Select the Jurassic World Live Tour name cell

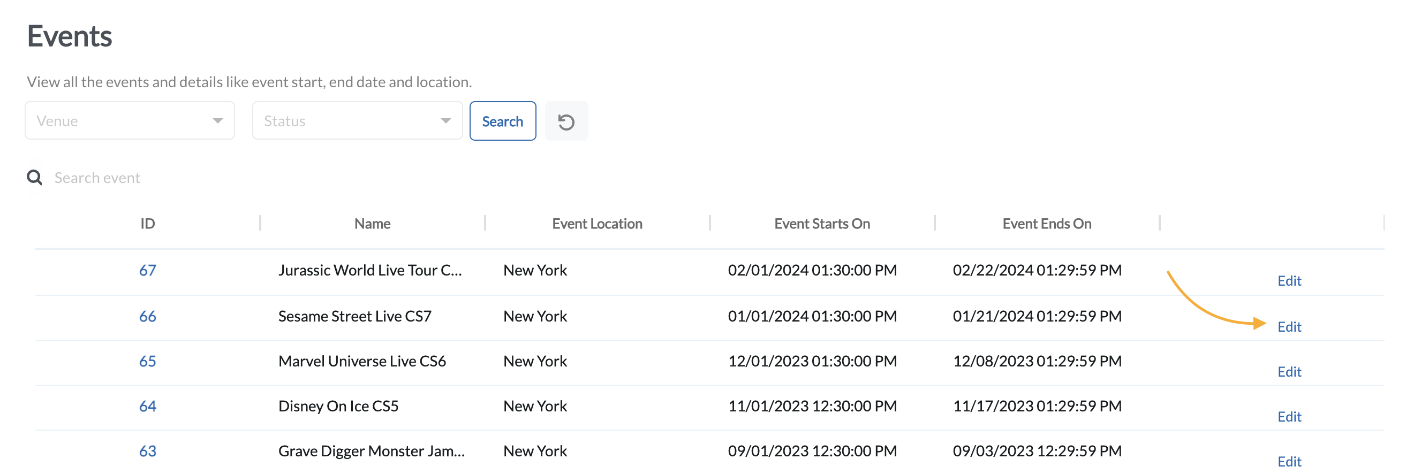click(370, 270)
